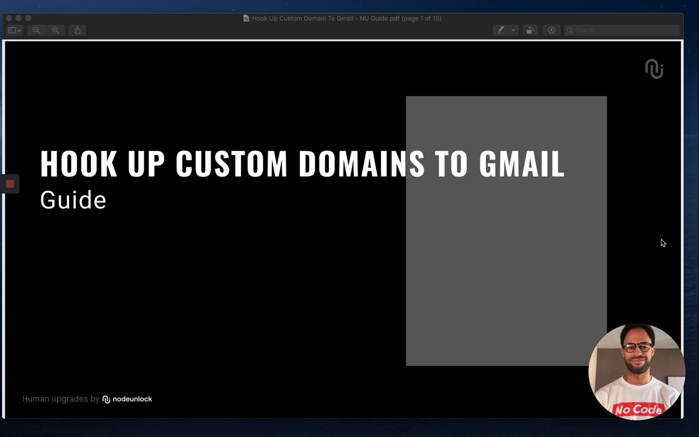This screenshot has height=437, width=699.
Task: Show the Markup toolbar
Action: pos(552,30)
